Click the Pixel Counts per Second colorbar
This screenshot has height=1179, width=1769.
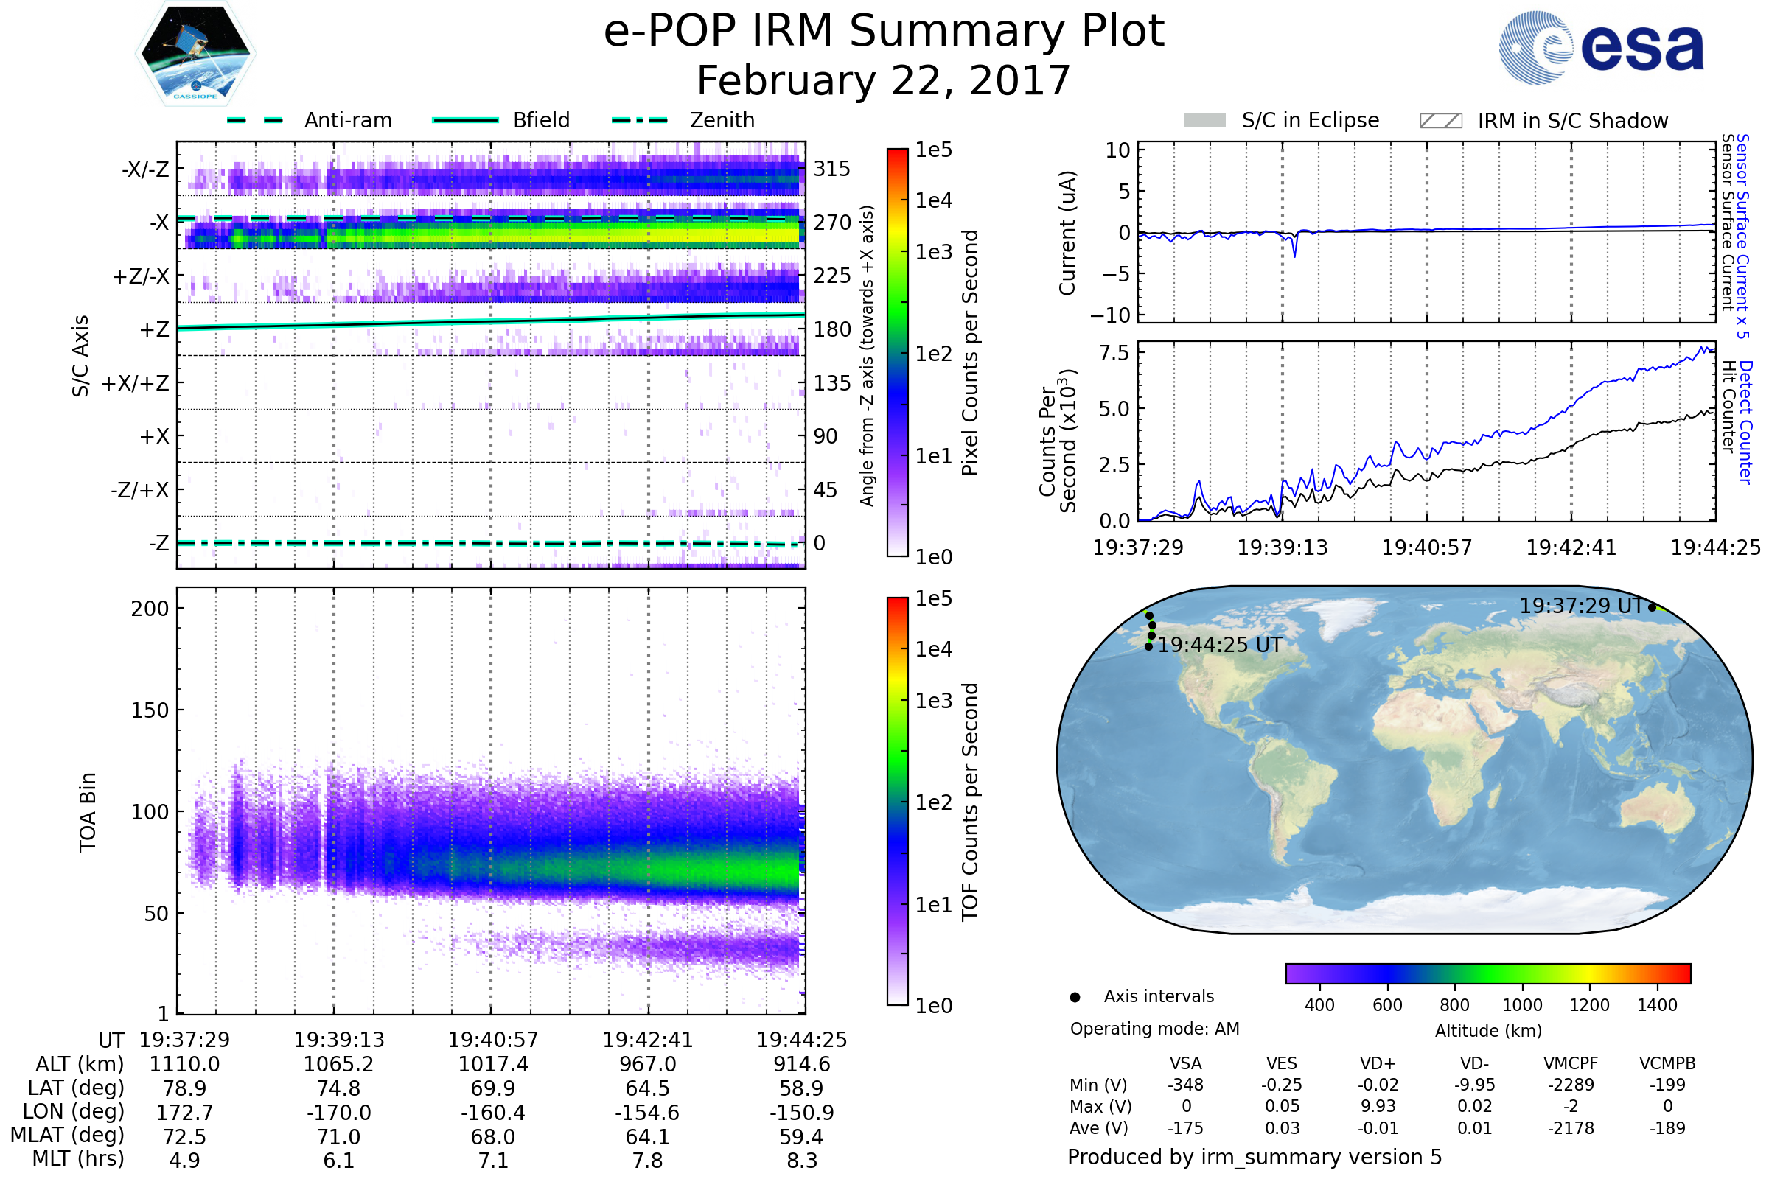tap(897, 352)
